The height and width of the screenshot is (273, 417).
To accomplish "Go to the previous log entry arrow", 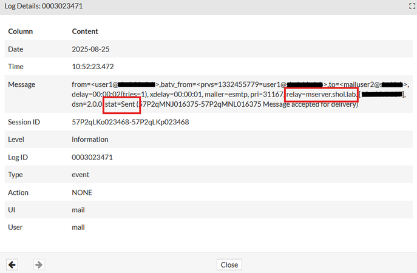I will tap(12, 265).
